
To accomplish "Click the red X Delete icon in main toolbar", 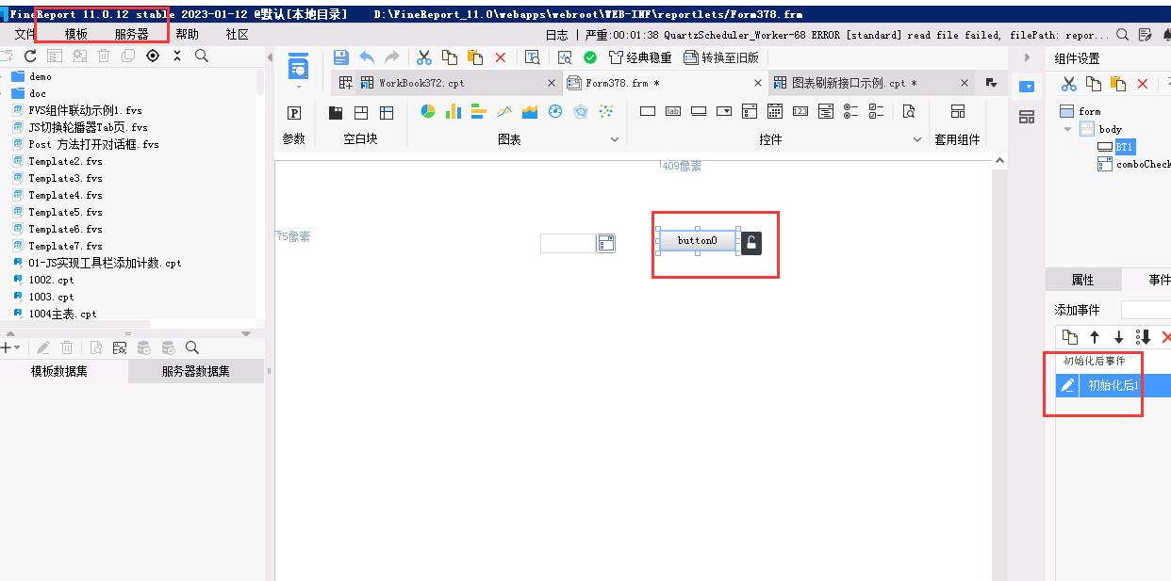I will pos(501,57).
